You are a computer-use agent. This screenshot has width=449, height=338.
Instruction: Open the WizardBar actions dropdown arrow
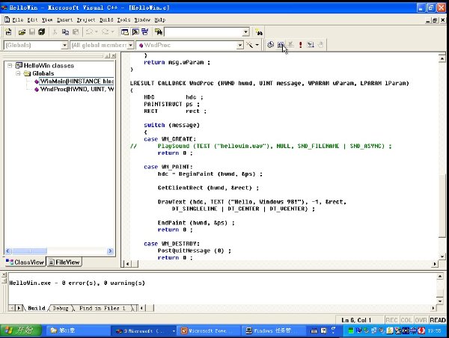(x=257, y=45)
